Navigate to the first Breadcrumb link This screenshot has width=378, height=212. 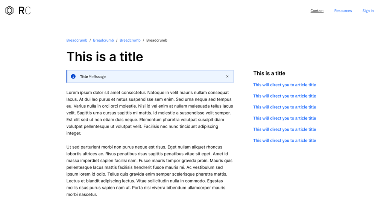coord(77,40)
